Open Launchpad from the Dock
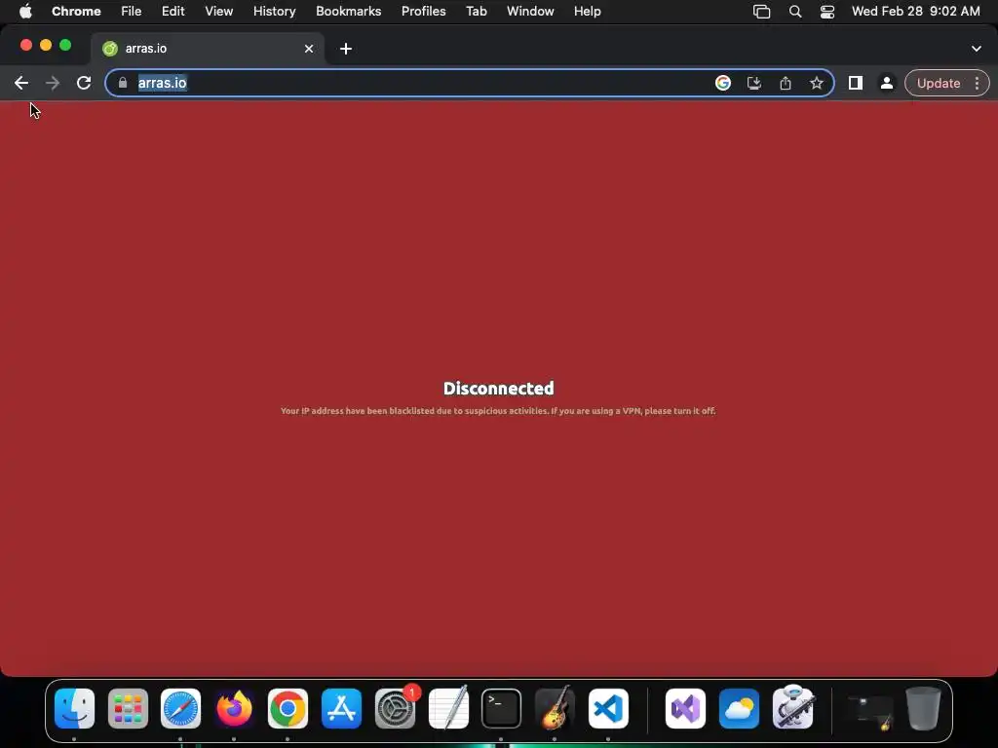Screen dimensions: 998x748 pyautogui.click(x=128, y=708)
